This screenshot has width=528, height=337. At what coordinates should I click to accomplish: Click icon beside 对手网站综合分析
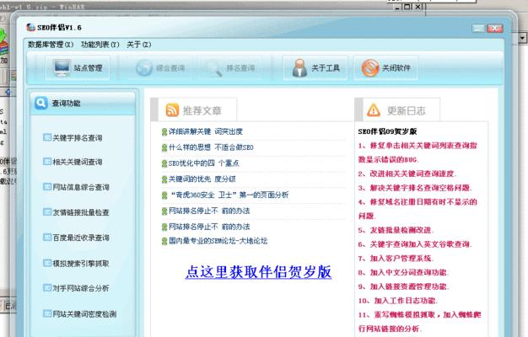(47, 287)
